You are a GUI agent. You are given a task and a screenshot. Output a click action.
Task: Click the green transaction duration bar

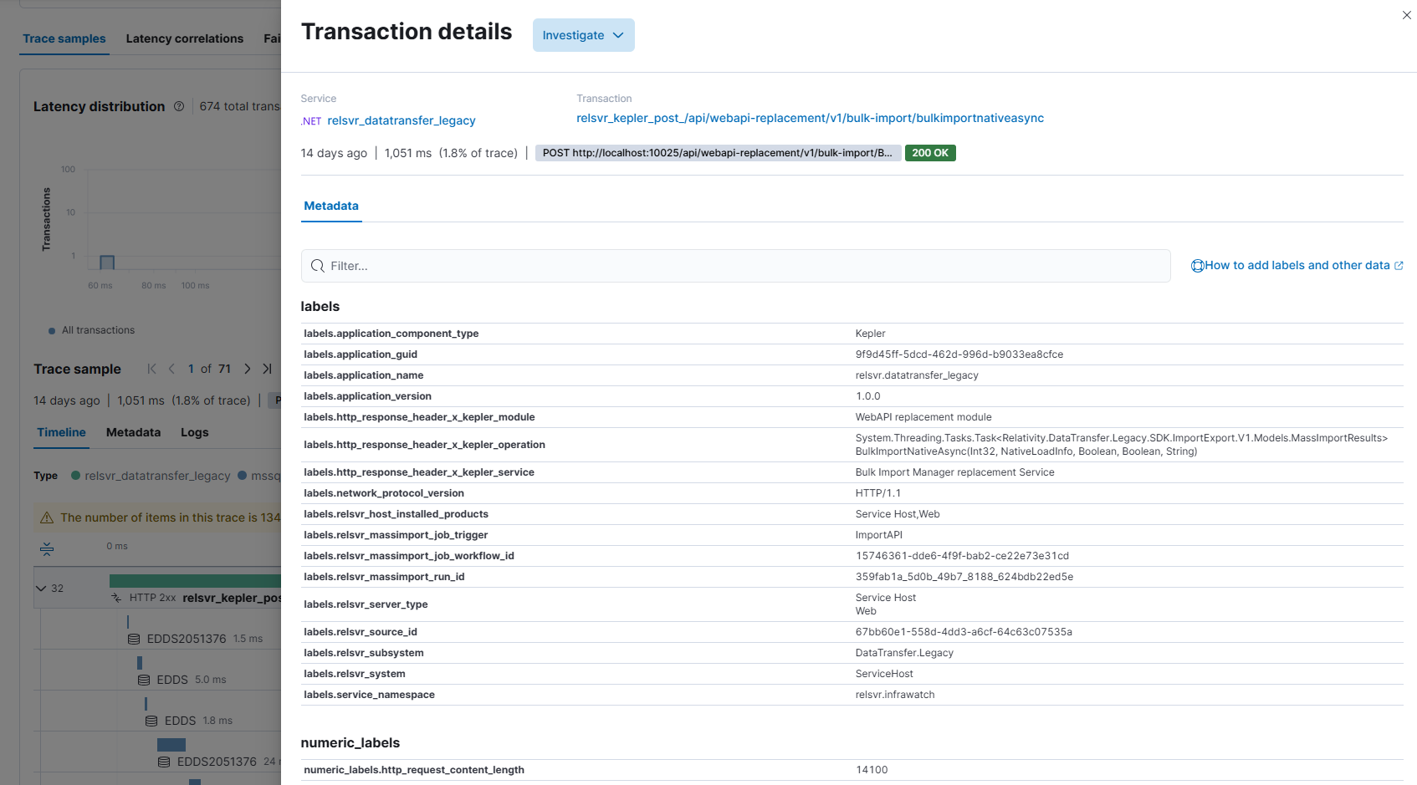click(x=195, y=580)
